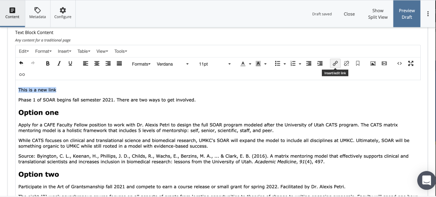Toggle fullscreen editor mode

point(411,64)
